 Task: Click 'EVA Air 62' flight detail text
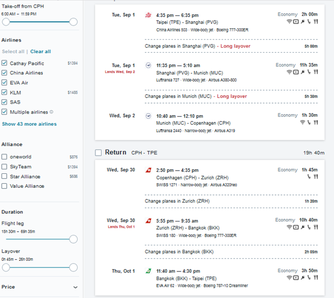165,286
